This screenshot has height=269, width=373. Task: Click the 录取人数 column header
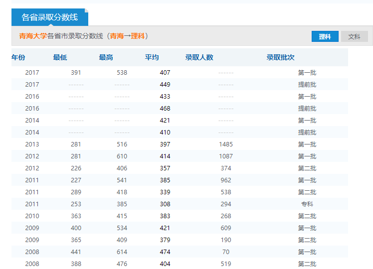[x=199, y=57]
